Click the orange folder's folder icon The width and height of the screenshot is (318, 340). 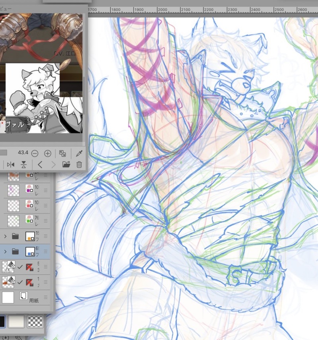15,236
